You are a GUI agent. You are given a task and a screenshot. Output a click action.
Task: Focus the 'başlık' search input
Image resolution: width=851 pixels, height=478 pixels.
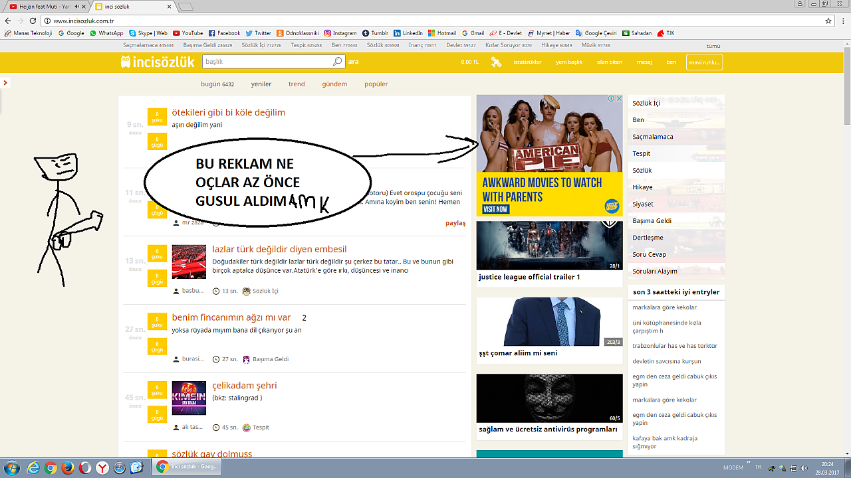point(273,62)
